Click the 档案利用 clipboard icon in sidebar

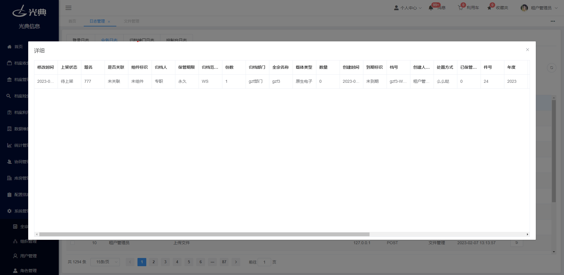coord(9,112)
